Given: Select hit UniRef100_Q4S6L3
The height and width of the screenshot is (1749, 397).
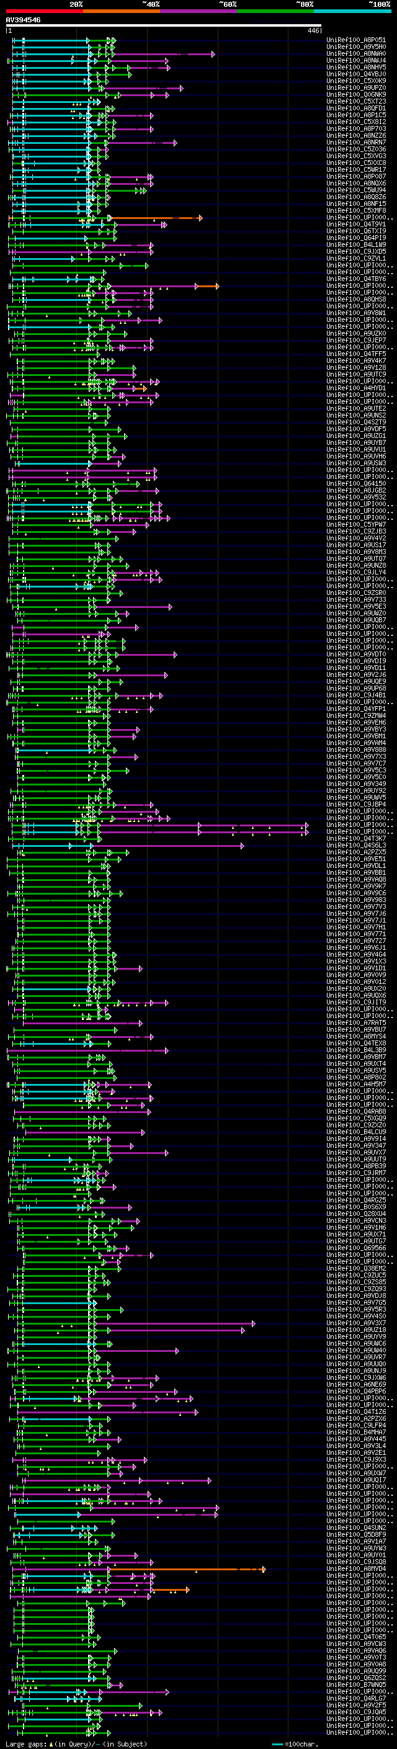Looking at the screenshot, I should point(356,845).
